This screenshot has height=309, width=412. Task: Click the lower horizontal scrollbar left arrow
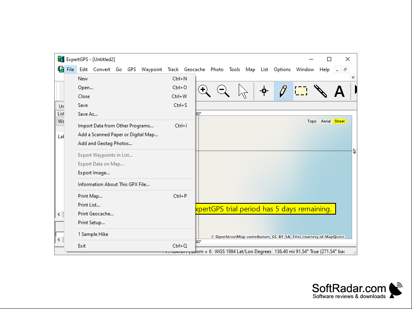59,239
